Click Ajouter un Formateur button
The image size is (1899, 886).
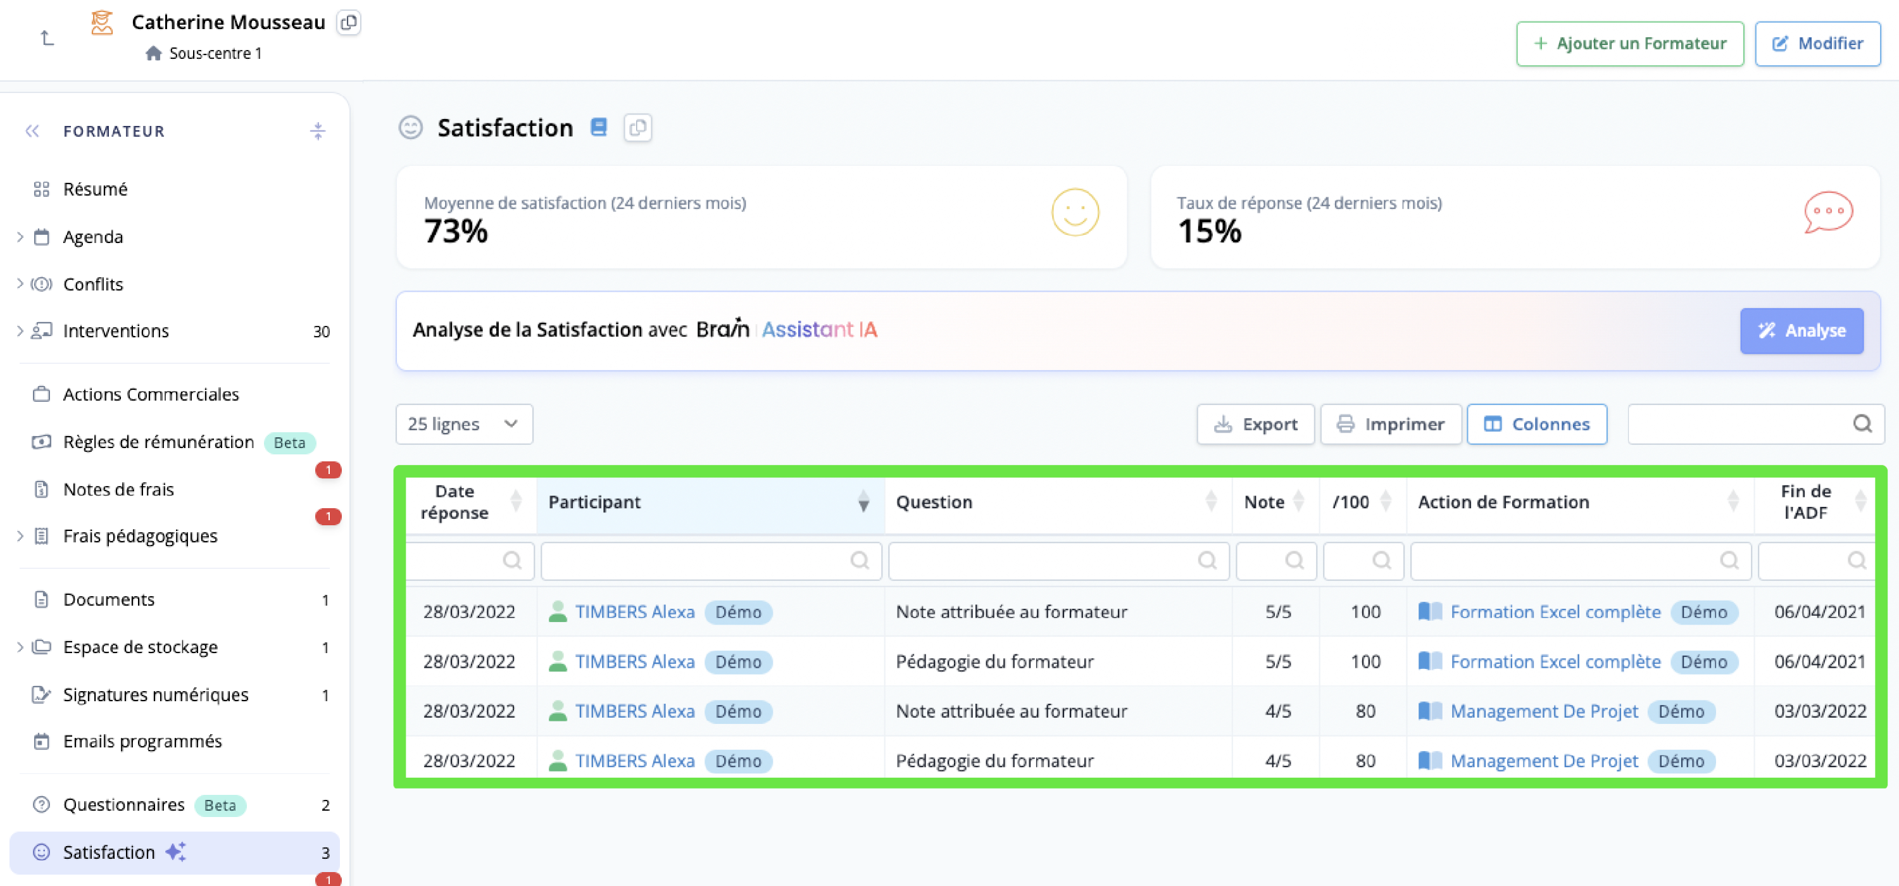(x=1629, y=44)
